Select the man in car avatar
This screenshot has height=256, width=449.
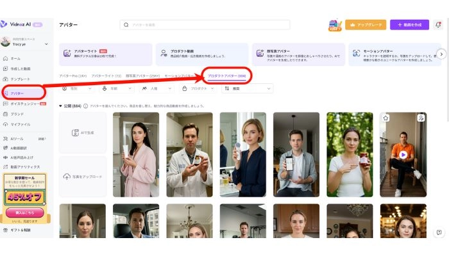click(x=136, y=221)
